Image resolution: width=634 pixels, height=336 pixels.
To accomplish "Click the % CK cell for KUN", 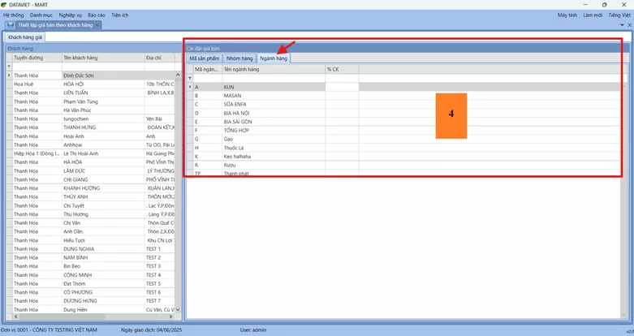I will 342,87.
